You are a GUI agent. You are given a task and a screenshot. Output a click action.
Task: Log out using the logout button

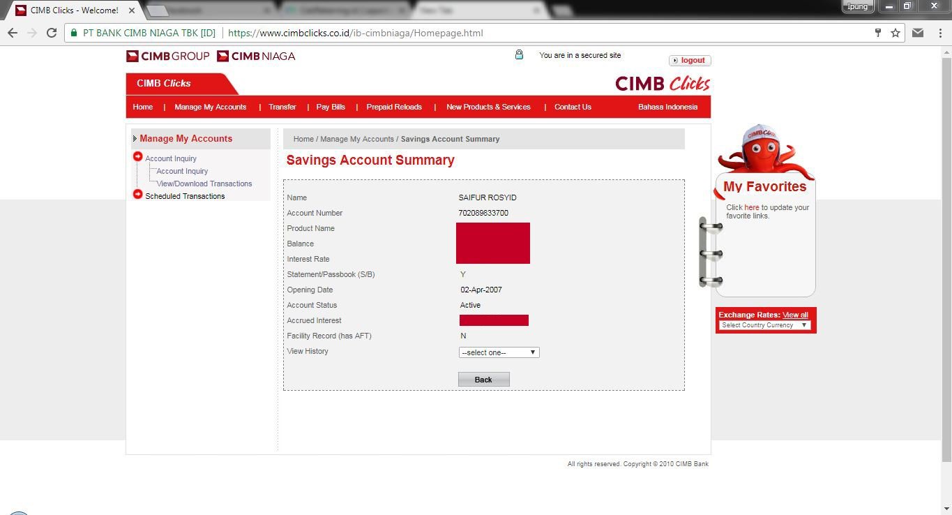point(690,60)
